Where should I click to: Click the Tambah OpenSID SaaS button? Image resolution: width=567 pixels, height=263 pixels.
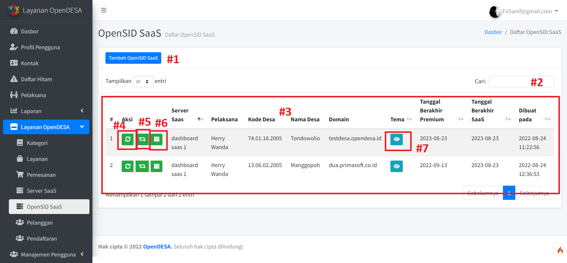(133, 58)
